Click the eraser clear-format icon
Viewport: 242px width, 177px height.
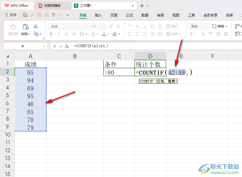115,34
